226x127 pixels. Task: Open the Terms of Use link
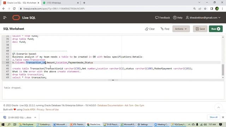tap(52, 110)
